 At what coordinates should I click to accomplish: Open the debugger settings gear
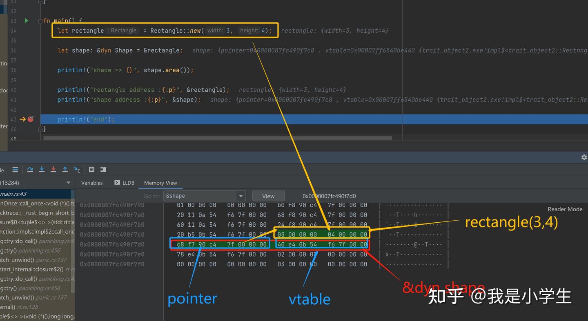click(584, 157)
